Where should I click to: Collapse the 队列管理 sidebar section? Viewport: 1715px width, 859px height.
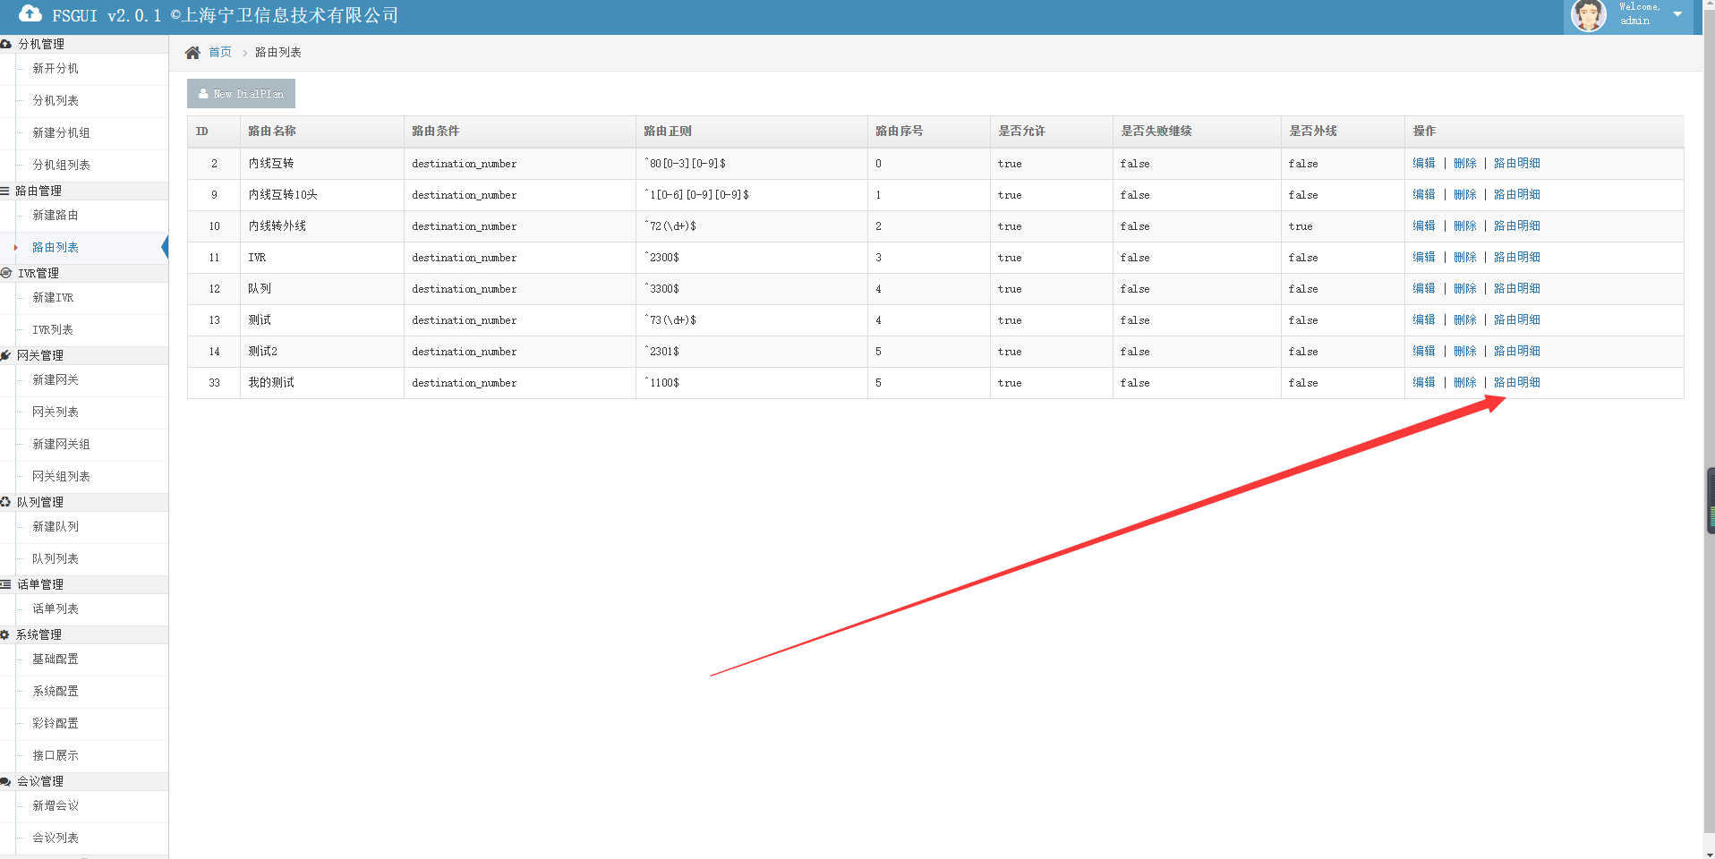(40, 502)
